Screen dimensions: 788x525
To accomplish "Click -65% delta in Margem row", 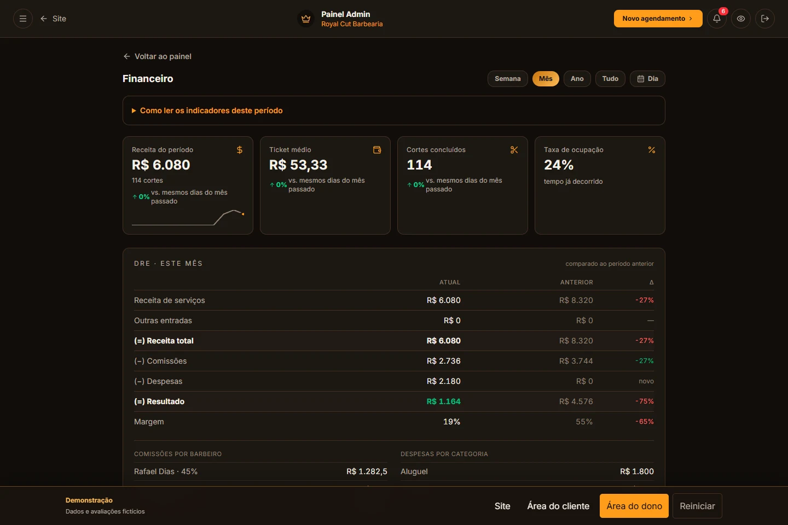I will point(645,422).
